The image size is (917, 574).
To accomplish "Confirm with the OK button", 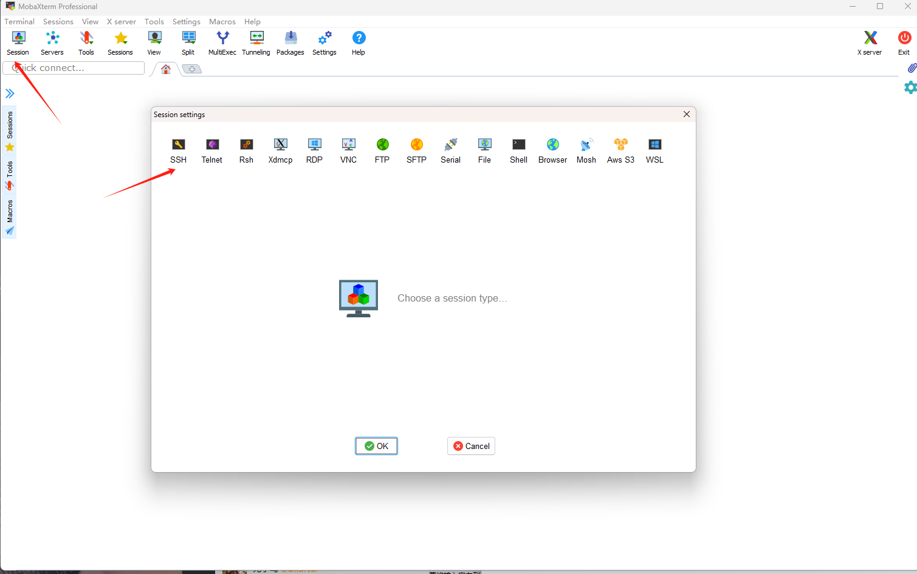I will point(376,446).
